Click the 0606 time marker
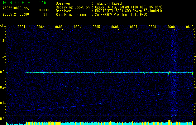 (x=115, y=27)
